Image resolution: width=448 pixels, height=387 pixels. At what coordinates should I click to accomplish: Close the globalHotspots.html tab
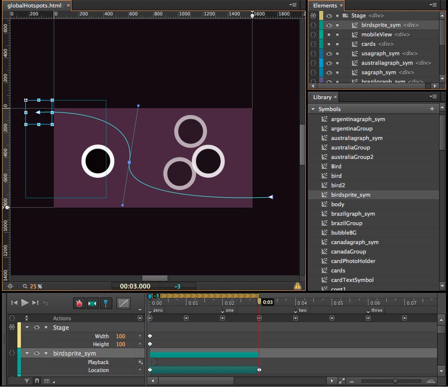(x=68, y=5)
